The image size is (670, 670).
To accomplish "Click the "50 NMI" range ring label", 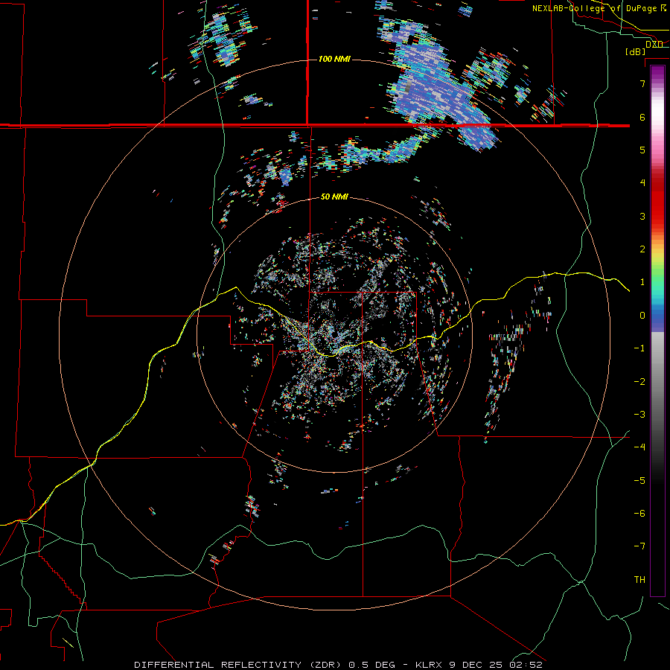I will 334,197.
